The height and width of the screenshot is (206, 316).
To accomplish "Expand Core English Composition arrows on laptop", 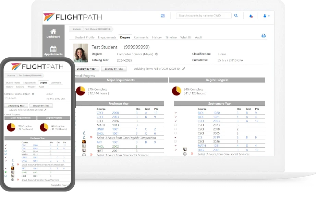I will point(91,137).
